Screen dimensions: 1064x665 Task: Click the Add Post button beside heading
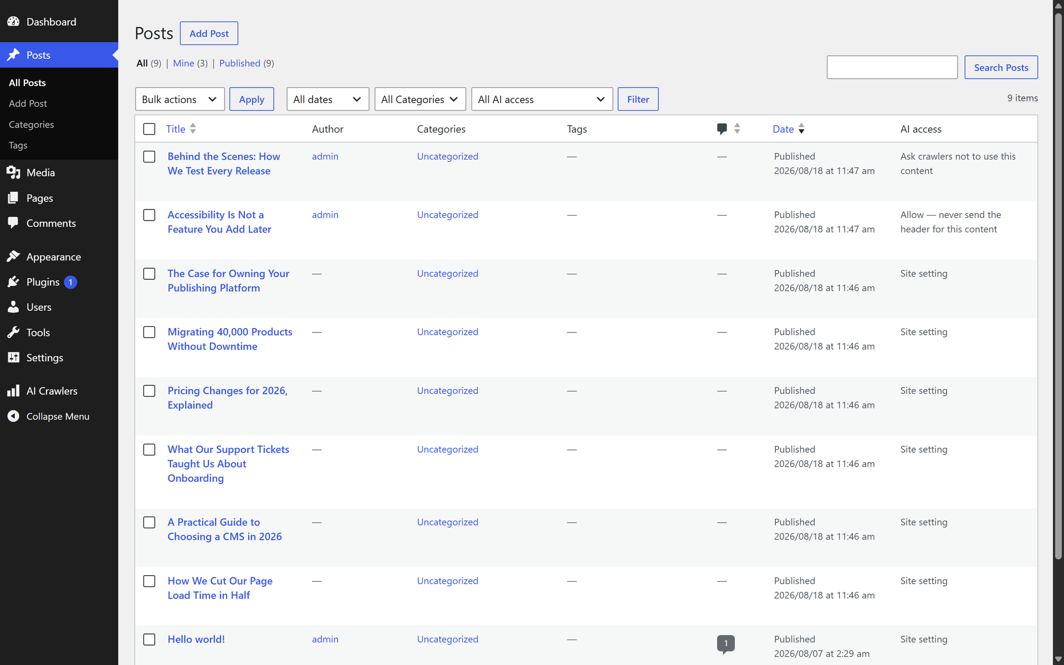(x=209, y=33)
